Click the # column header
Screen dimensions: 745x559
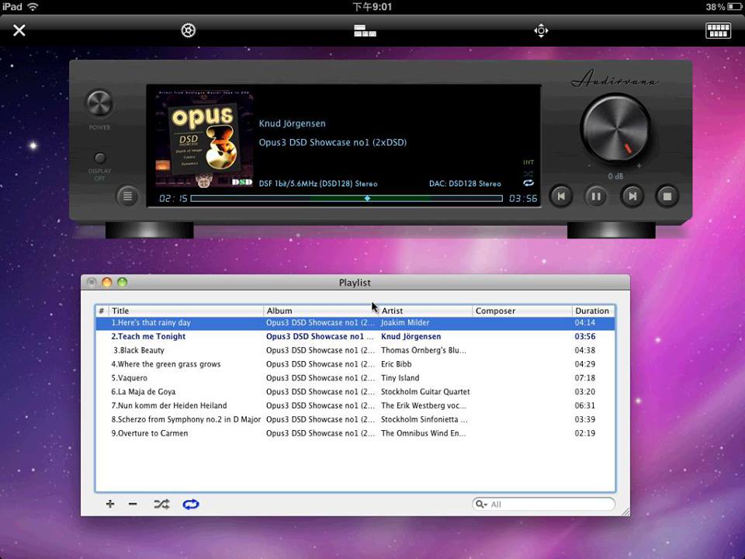click(x=102, y=311)
